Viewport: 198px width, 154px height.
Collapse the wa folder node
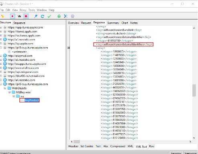point(14,96)
